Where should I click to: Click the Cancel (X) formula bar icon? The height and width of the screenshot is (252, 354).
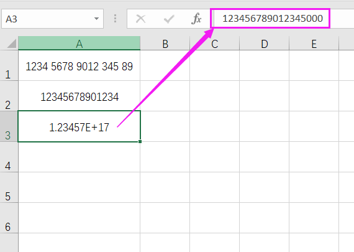pos(140,19)
